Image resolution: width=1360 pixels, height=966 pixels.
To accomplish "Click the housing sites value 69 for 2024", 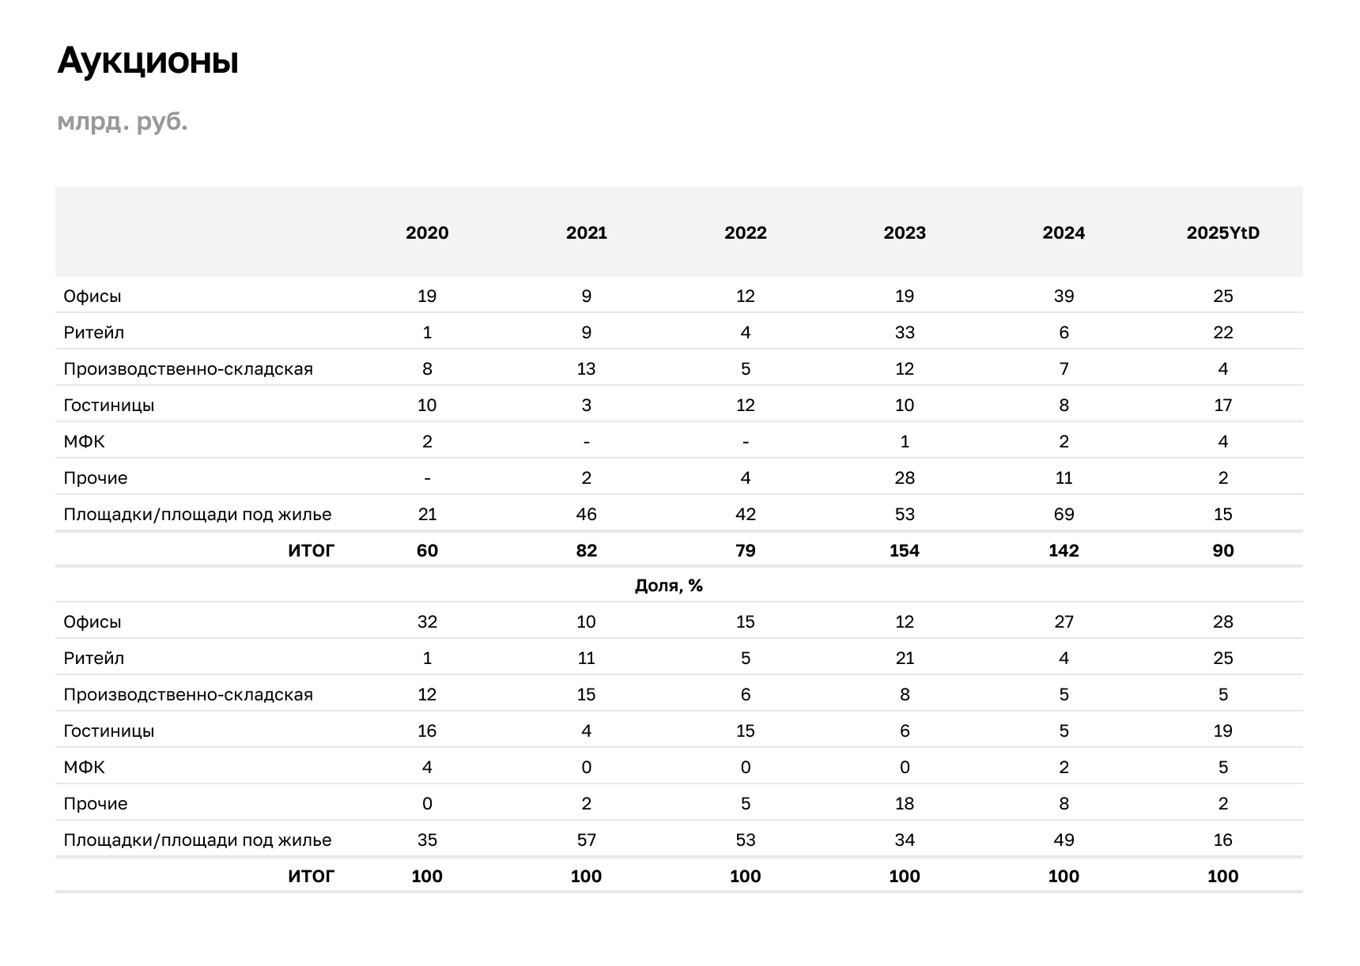I will tap(1063, 515).
